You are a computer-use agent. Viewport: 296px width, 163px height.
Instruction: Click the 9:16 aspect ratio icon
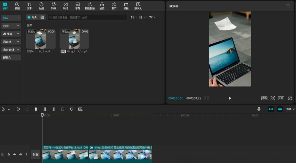281,98
